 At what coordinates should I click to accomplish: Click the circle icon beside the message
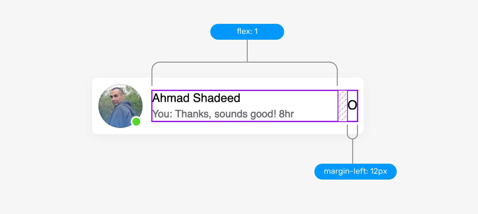(x=352, y=105)
